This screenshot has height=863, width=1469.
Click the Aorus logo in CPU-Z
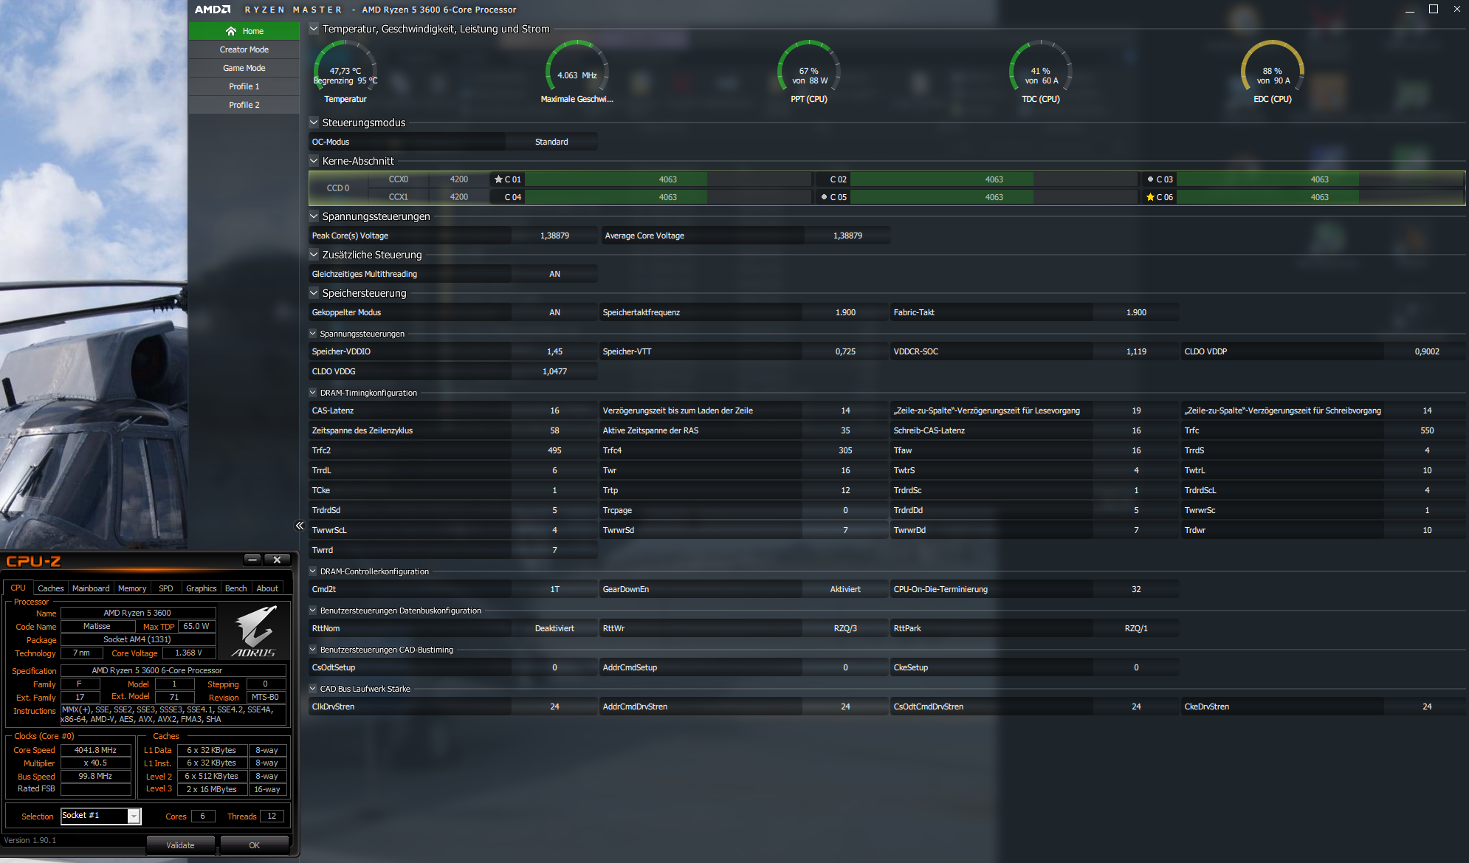point(255,631)
